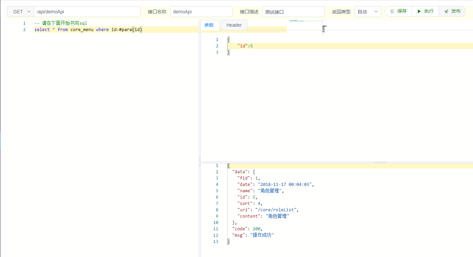The image size is (473, 257).
Task: Open the 返回类型 dropdown showing 自动
Action: [x=368, y=12]
